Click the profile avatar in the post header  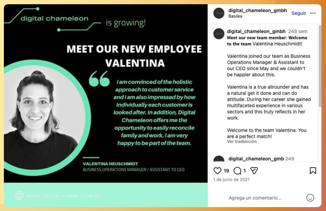(x=219, y=13)
